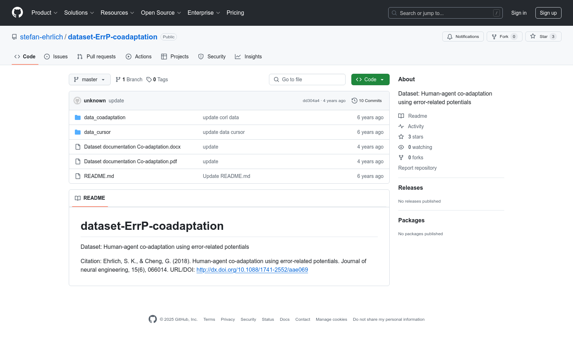Open the dataset-ErrP-coadaptation repository link
Screen dimensions: 573x358
point(112,37)
